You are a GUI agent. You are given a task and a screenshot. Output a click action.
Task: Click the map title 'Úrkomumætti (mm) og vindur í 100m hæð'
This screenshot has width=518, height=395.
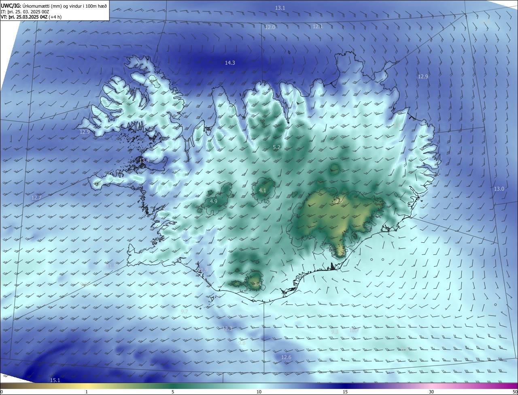(x=65, y=6)
